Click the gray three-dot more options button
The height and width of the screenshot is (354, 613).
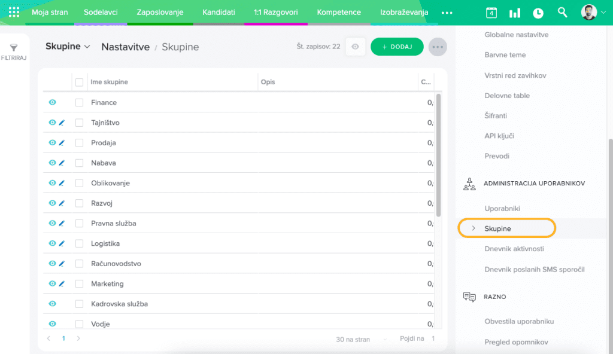click(x=438, y=47)
